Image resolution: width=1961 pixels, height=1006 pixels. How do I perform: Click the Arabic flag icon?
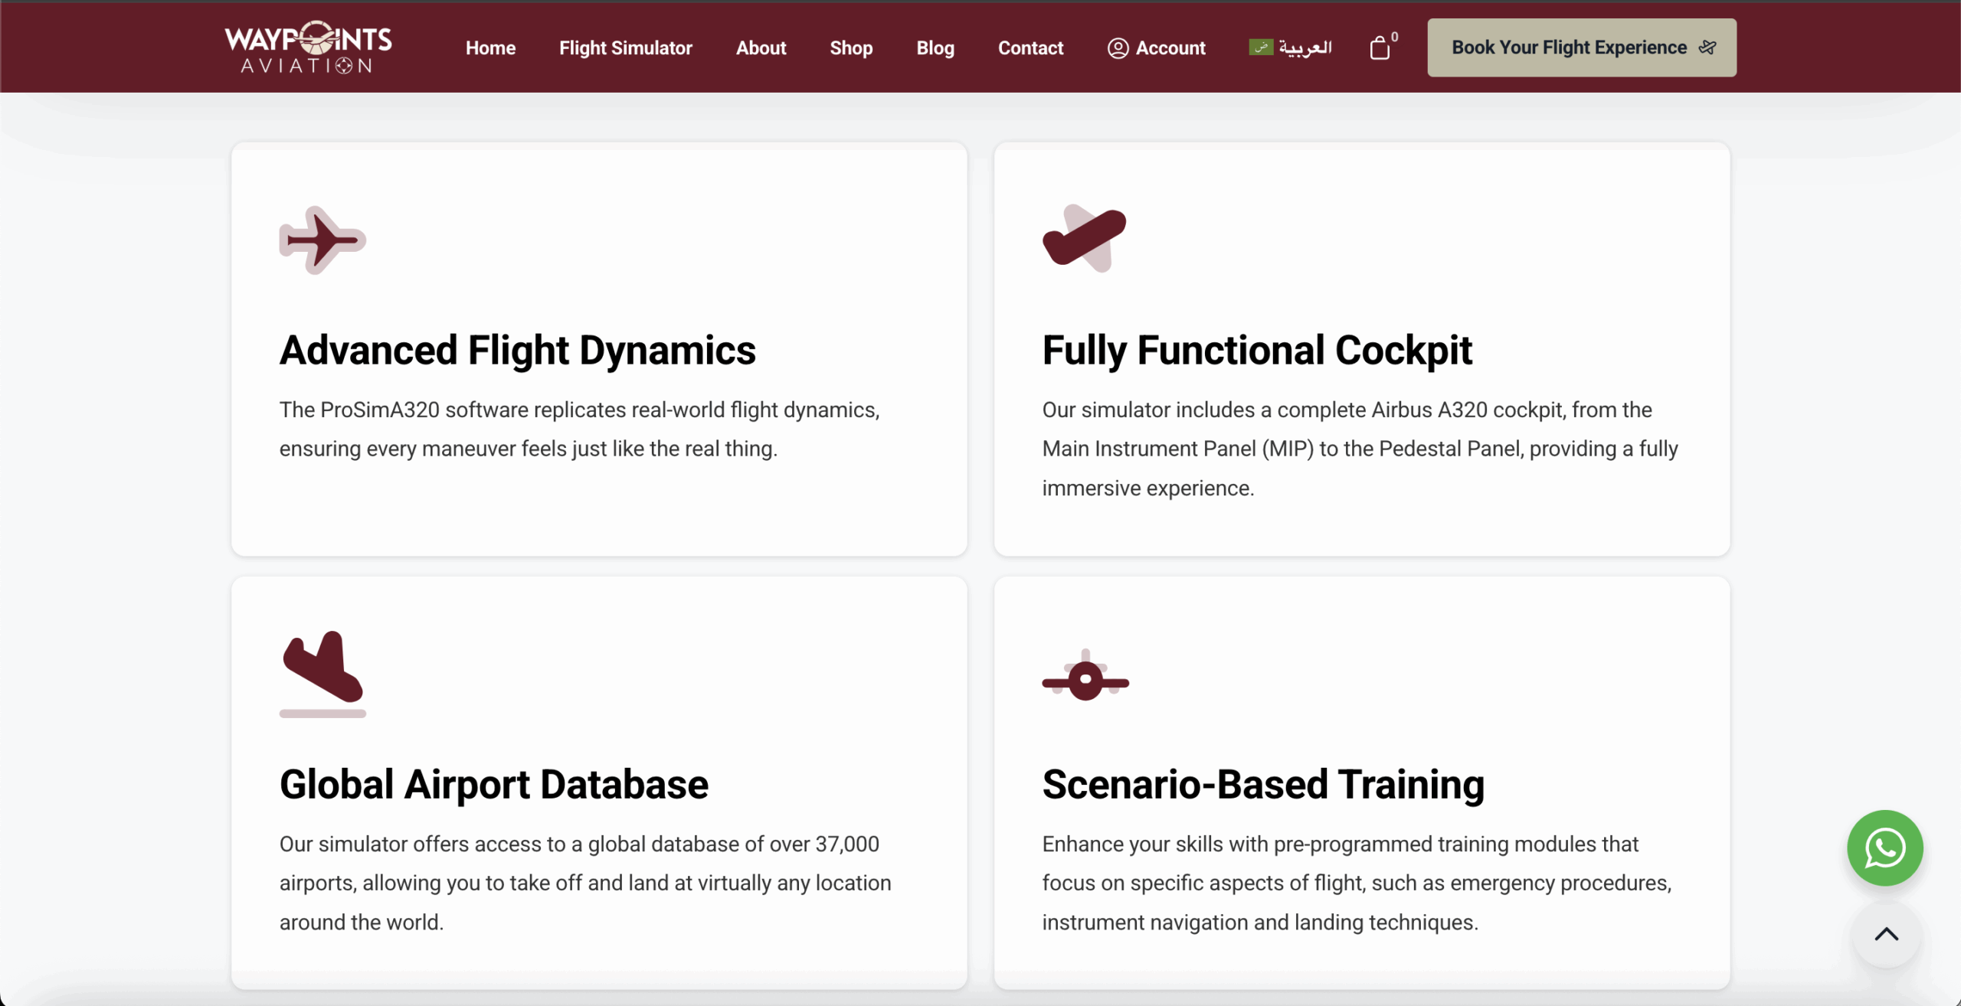(1260, 47)
